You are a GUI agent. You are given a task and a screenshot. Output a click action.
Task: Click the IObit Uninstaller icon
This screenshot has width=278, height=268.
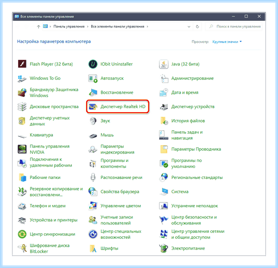click(x=93, y=64)
